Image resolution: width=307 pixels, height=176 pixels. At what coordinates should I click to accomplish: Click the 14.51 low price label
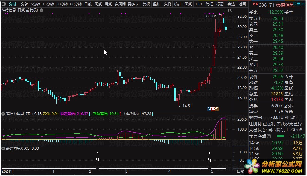[x=187, y=106]
